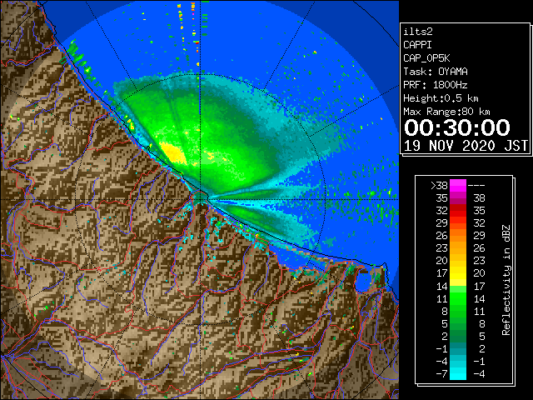Select the 'Task: OYAMA' line
533x400 pixels.
pos(436,72)
